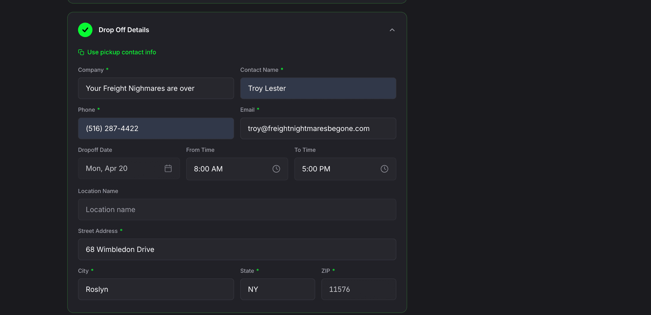Click the Company label
651x315 pixels.
coord(91,70)
